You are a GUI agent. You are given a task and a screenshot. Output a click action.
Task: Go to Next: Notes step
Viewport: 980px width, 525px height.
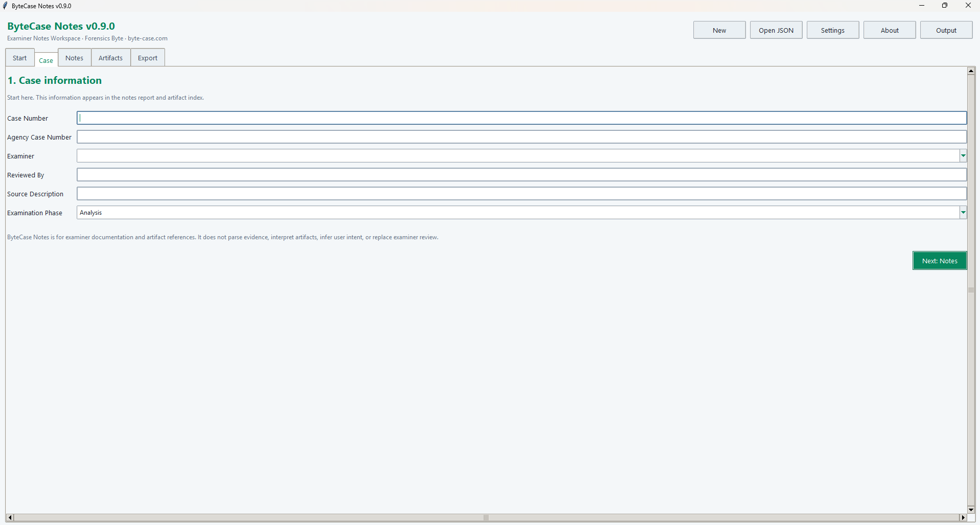(940, 261)
